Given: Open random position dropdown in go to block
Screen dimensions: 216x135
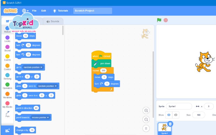Looking at the screenshot, I should [x=33, y=67].
